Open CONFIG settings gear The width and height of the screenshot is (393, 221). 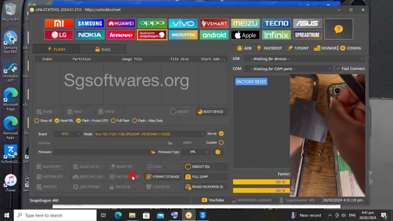tap(350, 48)
